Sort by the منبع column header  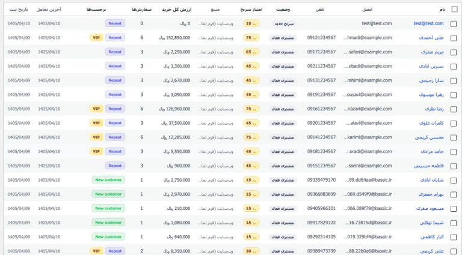point(215,10)
